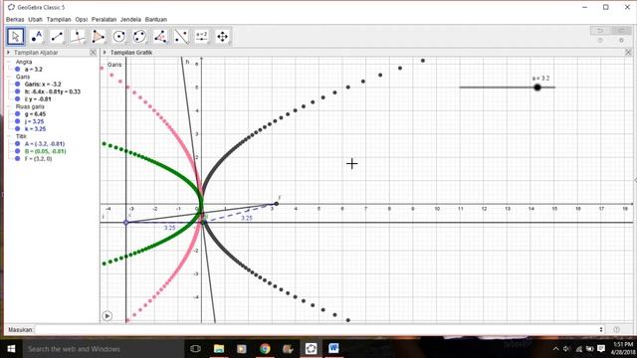Screen dimensions: 637x358
Task: Open the Jendela menu
Action: (130, 20)
